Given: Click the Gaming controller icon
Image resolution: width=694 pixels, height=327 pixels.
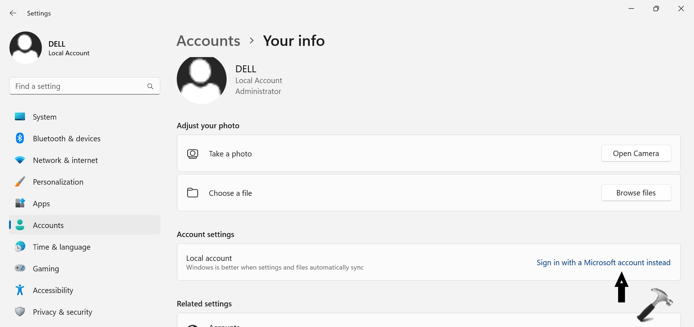Looking at the screenshot, I should (20, 268).
